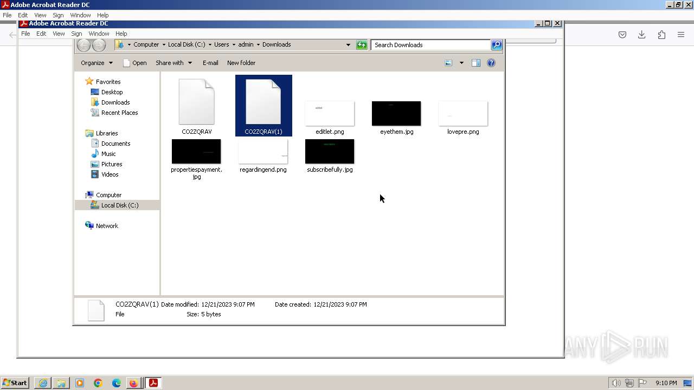The image size is (694, 390).
Task: Expand the address bar history dropdown
Action: coord(348,45)
